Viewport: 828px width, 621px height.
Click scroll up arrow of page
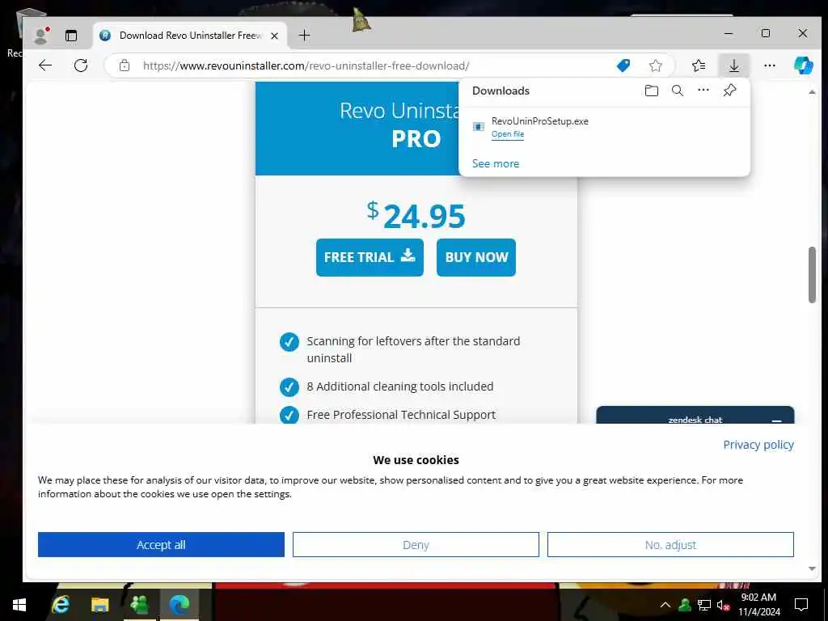coord(812,92)
